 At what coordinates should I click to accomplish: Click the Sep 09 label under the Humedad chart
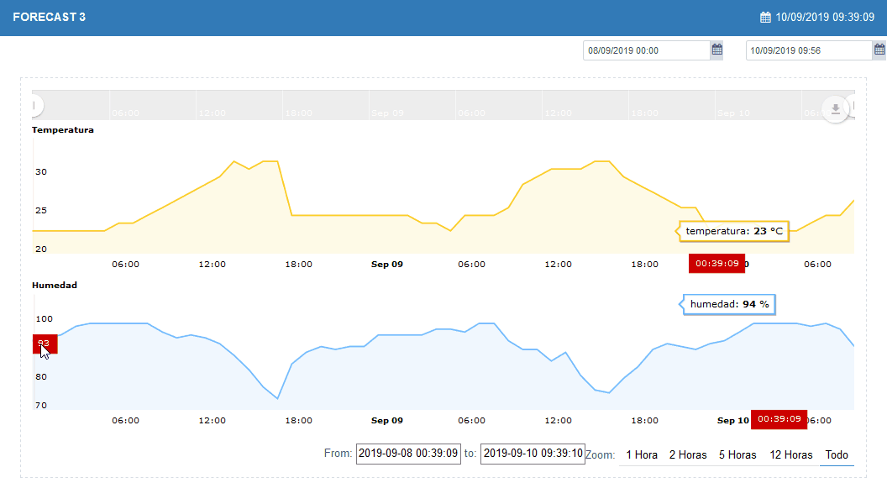[x=387, y=420]
